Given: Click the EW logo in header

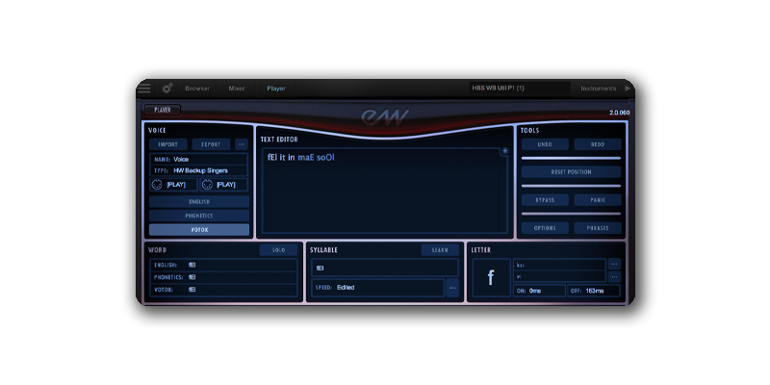Looking at the screenshot, I should pyautogui.click(x=385, y=115).
